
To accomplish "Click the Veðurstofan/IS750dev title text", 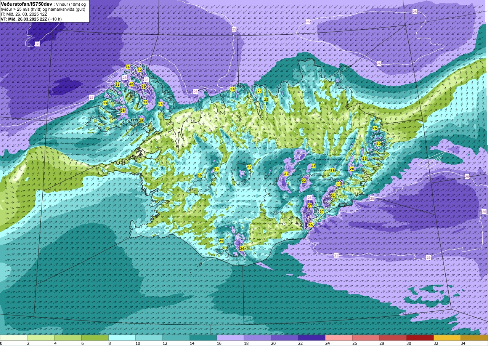I will 26,3.
